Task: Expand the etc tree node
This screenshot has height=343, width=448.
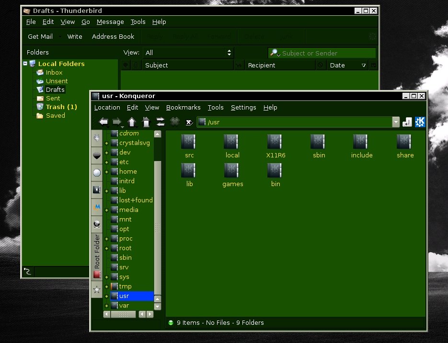Action: click(x=106, y=162)
